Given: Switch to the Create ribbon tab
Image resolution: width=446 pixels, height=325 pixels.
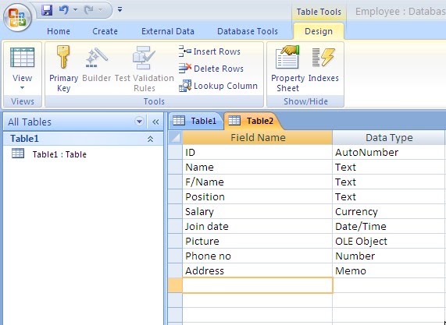Looking at the screenshot, I should tap(105, 31).
